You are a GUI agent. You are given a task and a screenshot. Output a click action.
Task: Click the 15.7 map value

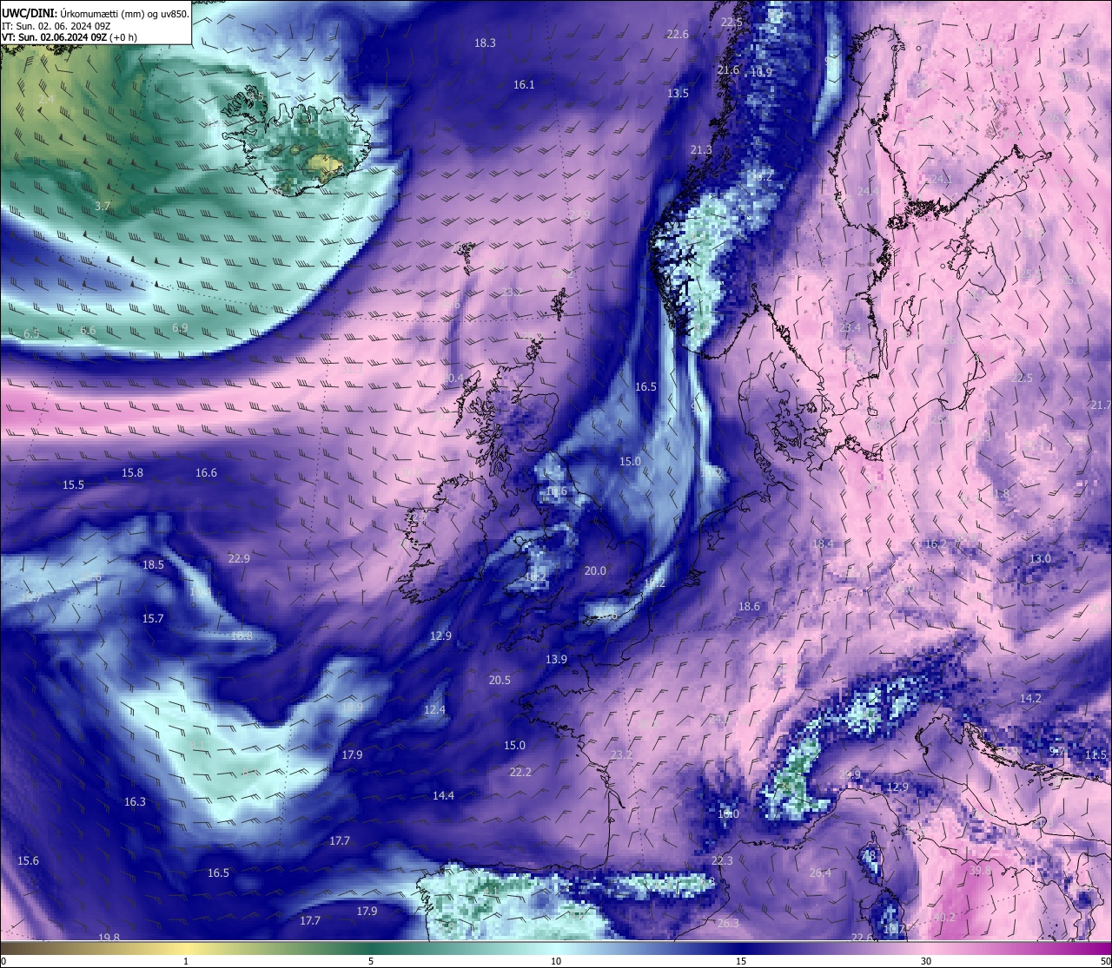point(153,618)
